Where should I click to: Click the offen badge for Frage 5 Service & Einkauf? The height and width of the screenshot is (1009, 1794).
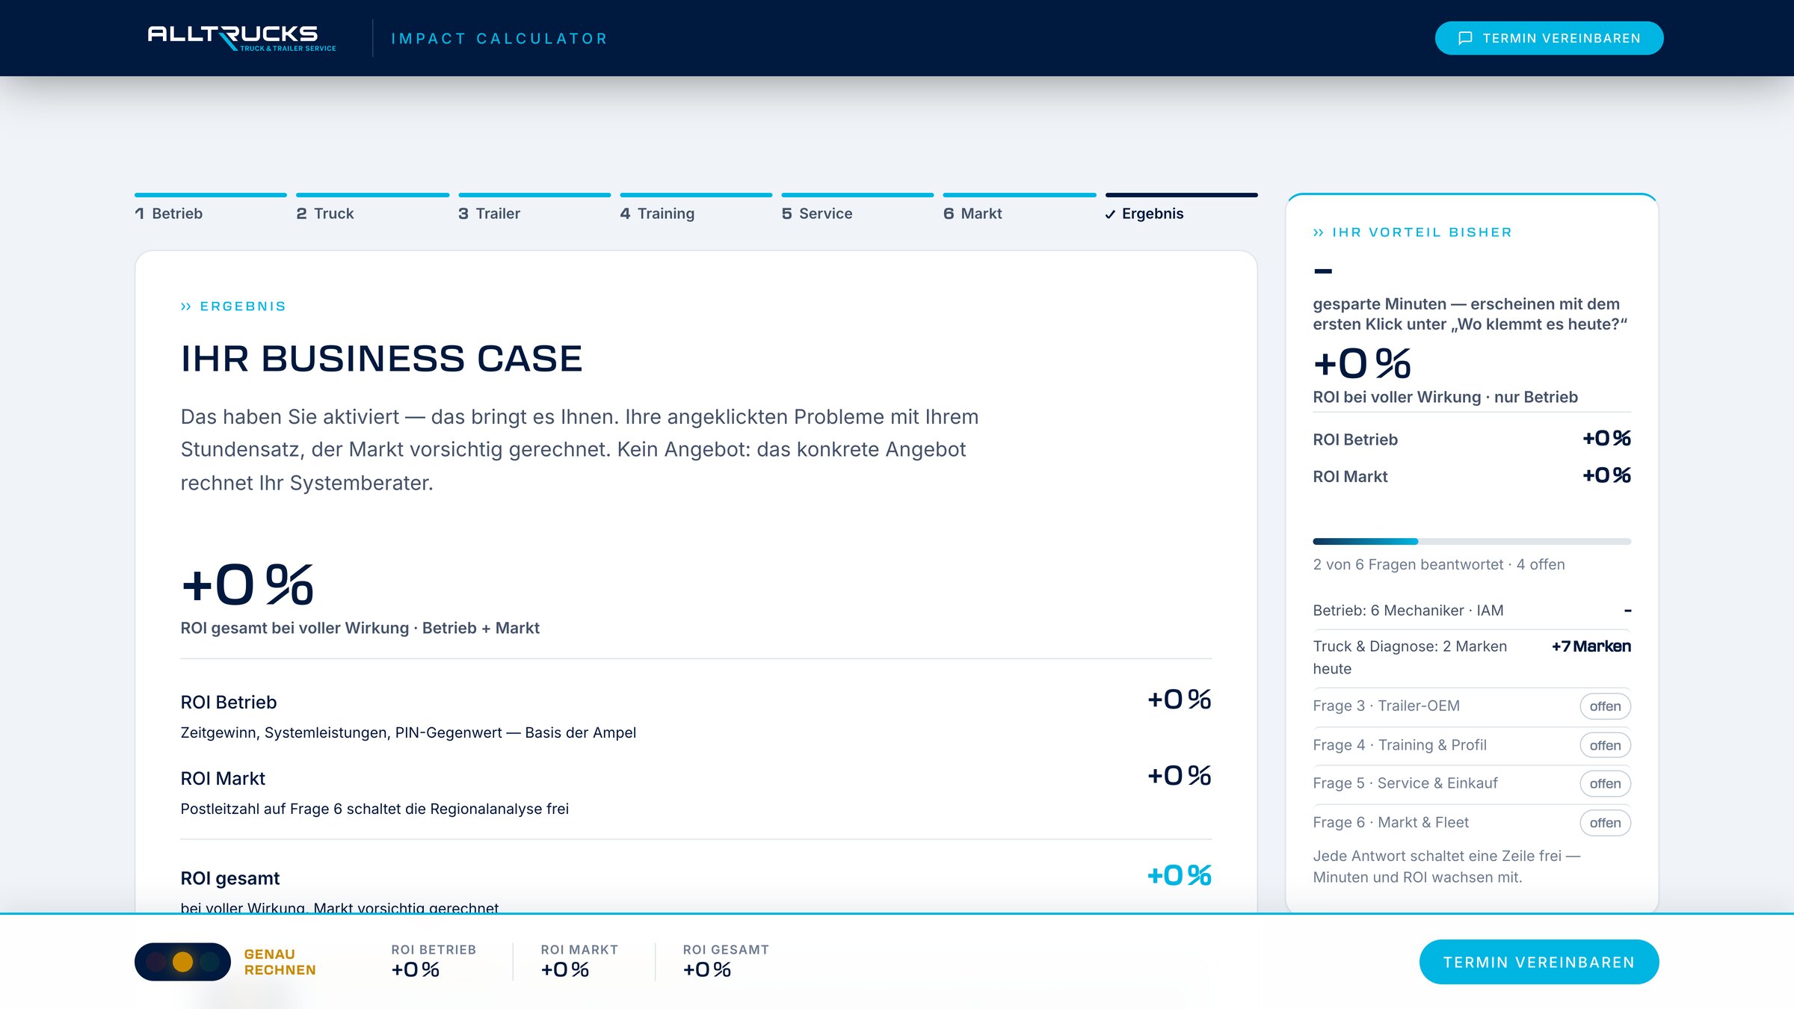pyautogui.click(x=1605, y=783)
